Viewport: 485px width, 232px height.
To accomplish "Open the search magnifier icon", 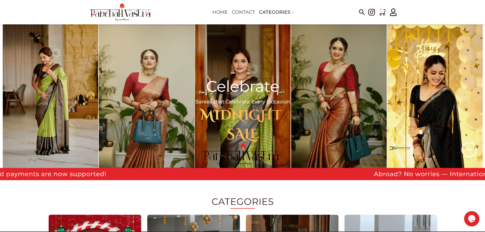I will (362, 12).
